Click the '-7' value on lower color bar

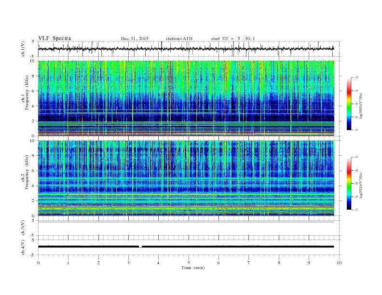[x=356, y=210]
